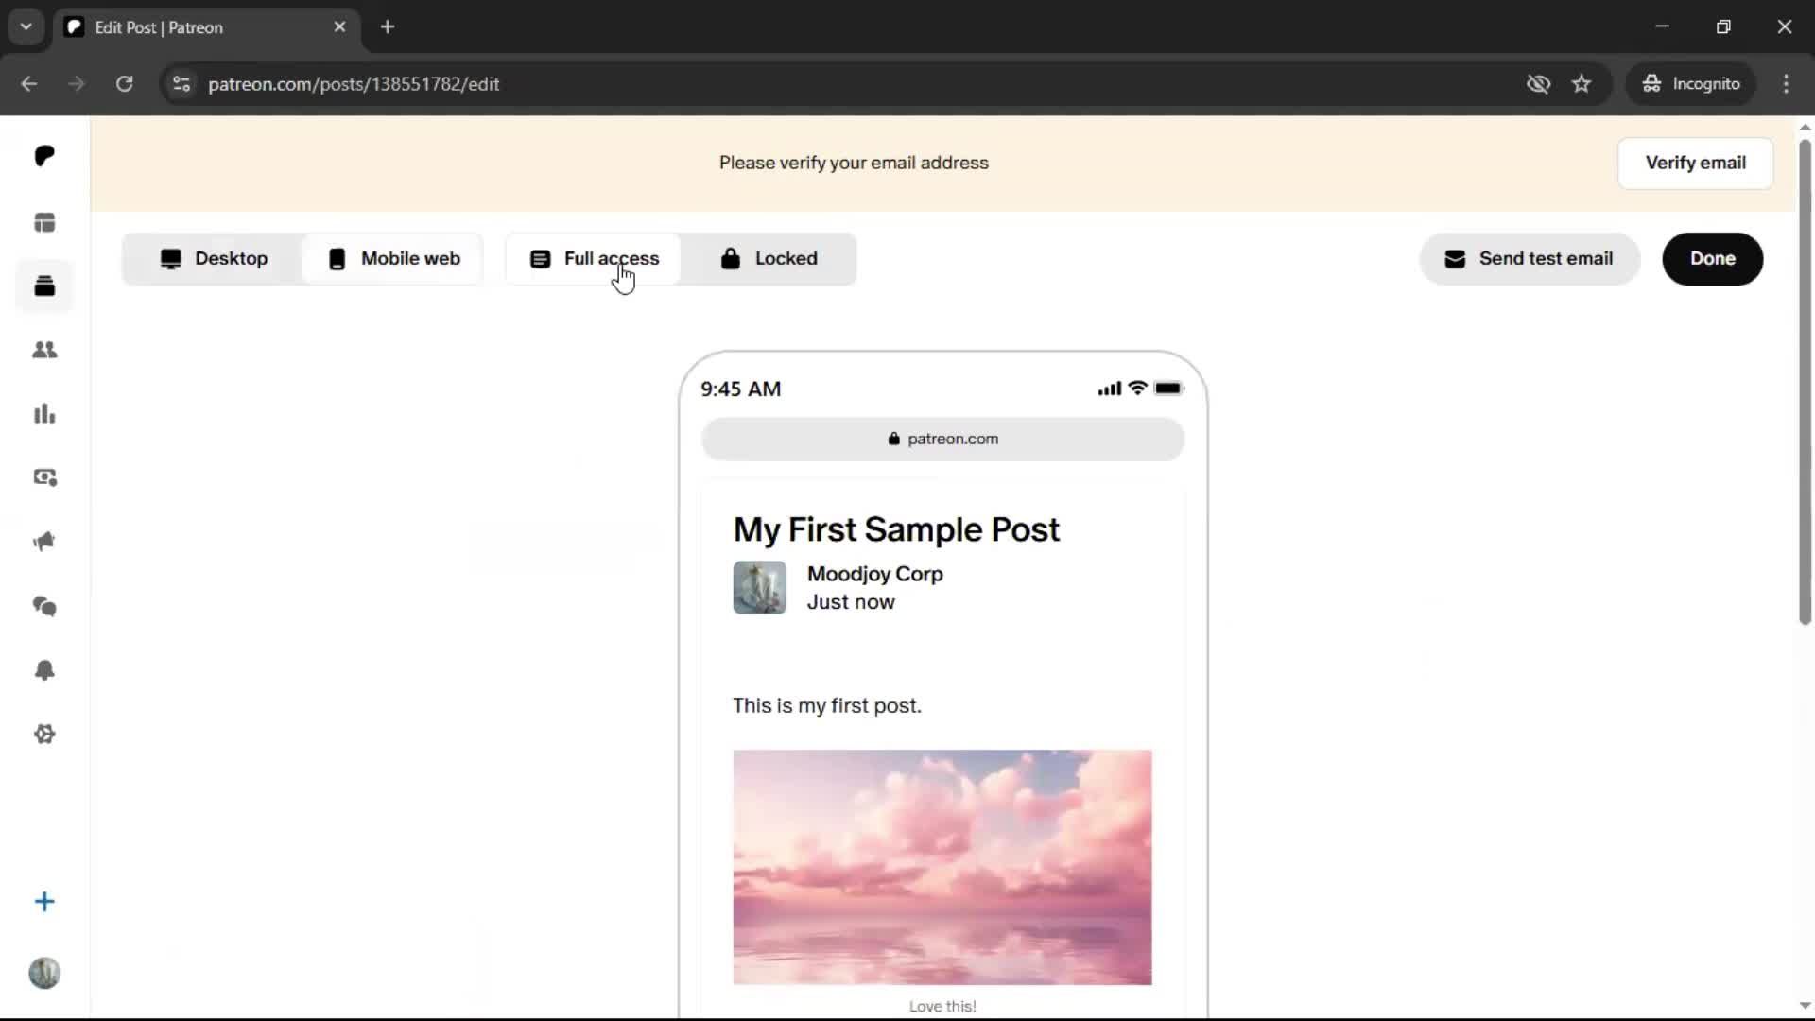
Task: Click the site information icon in address bar
Action: point(181,84)
